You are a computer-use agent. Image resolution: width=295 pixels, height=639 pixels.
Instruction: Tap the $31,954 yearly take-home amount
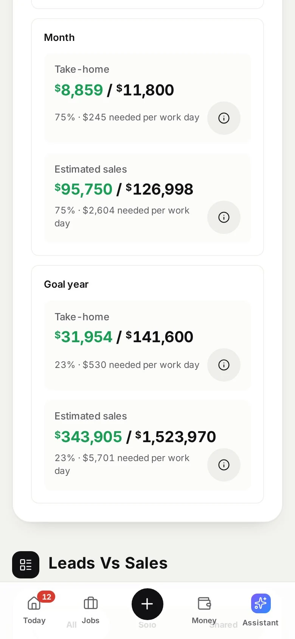click(x=84, y=337)
